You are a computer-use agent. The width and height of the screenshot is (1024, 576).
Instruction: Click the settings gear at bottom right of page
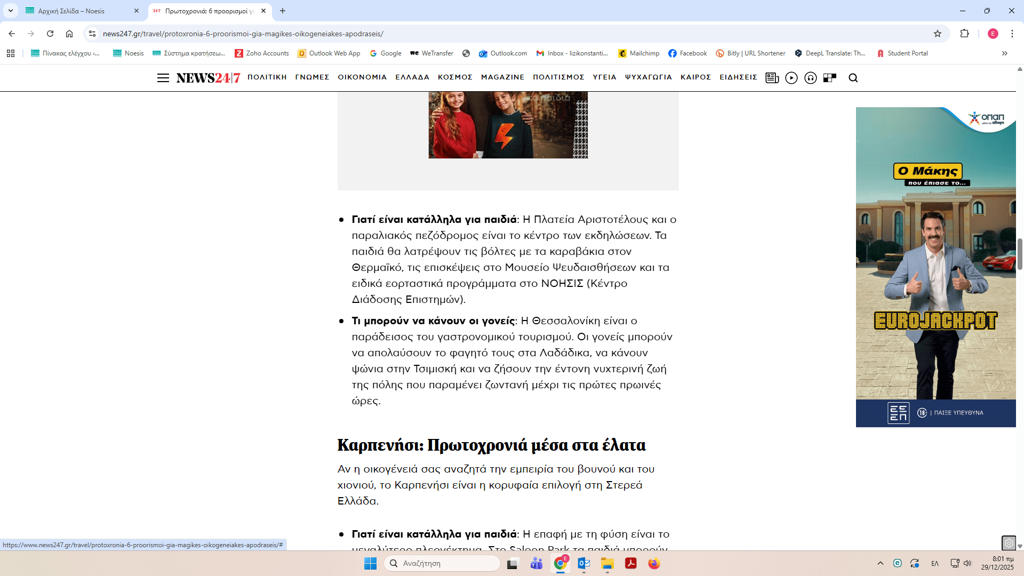pyautogui.click(x=1009, y=543)
